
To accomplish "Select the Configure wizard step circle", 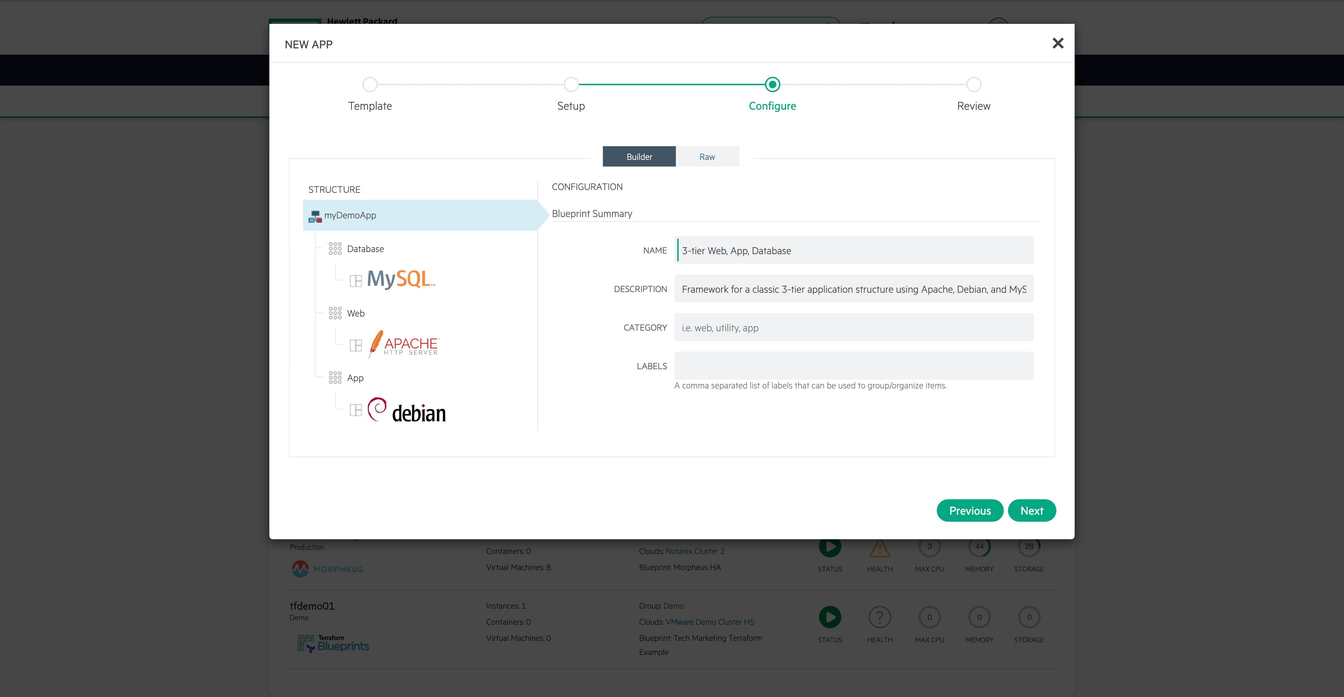I will tap(772, 84).
